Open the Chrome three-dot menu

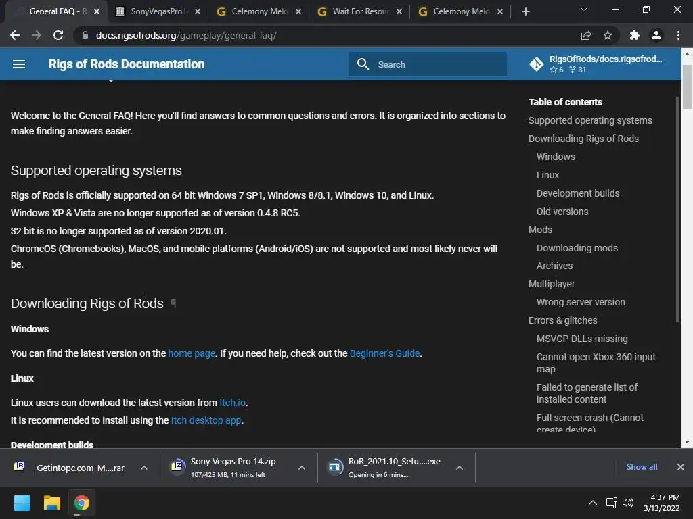coord(678,35)
